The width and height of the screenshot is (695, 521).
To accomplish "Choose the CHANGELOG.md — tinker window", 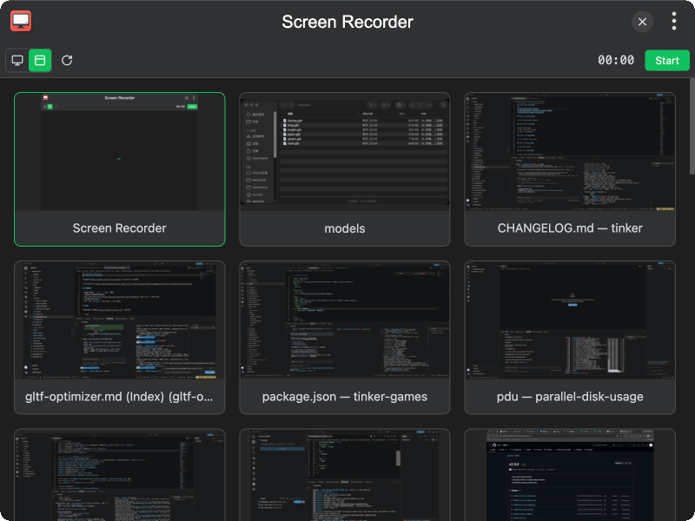I will [570, 169].
